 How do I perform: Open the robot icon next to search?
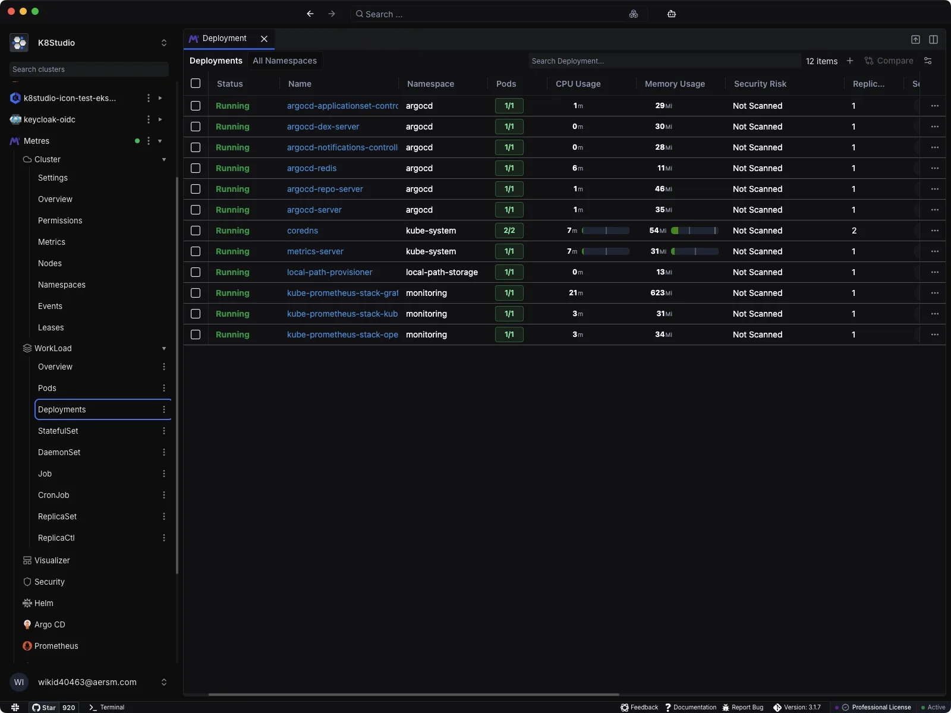click(x=672, y=14)
